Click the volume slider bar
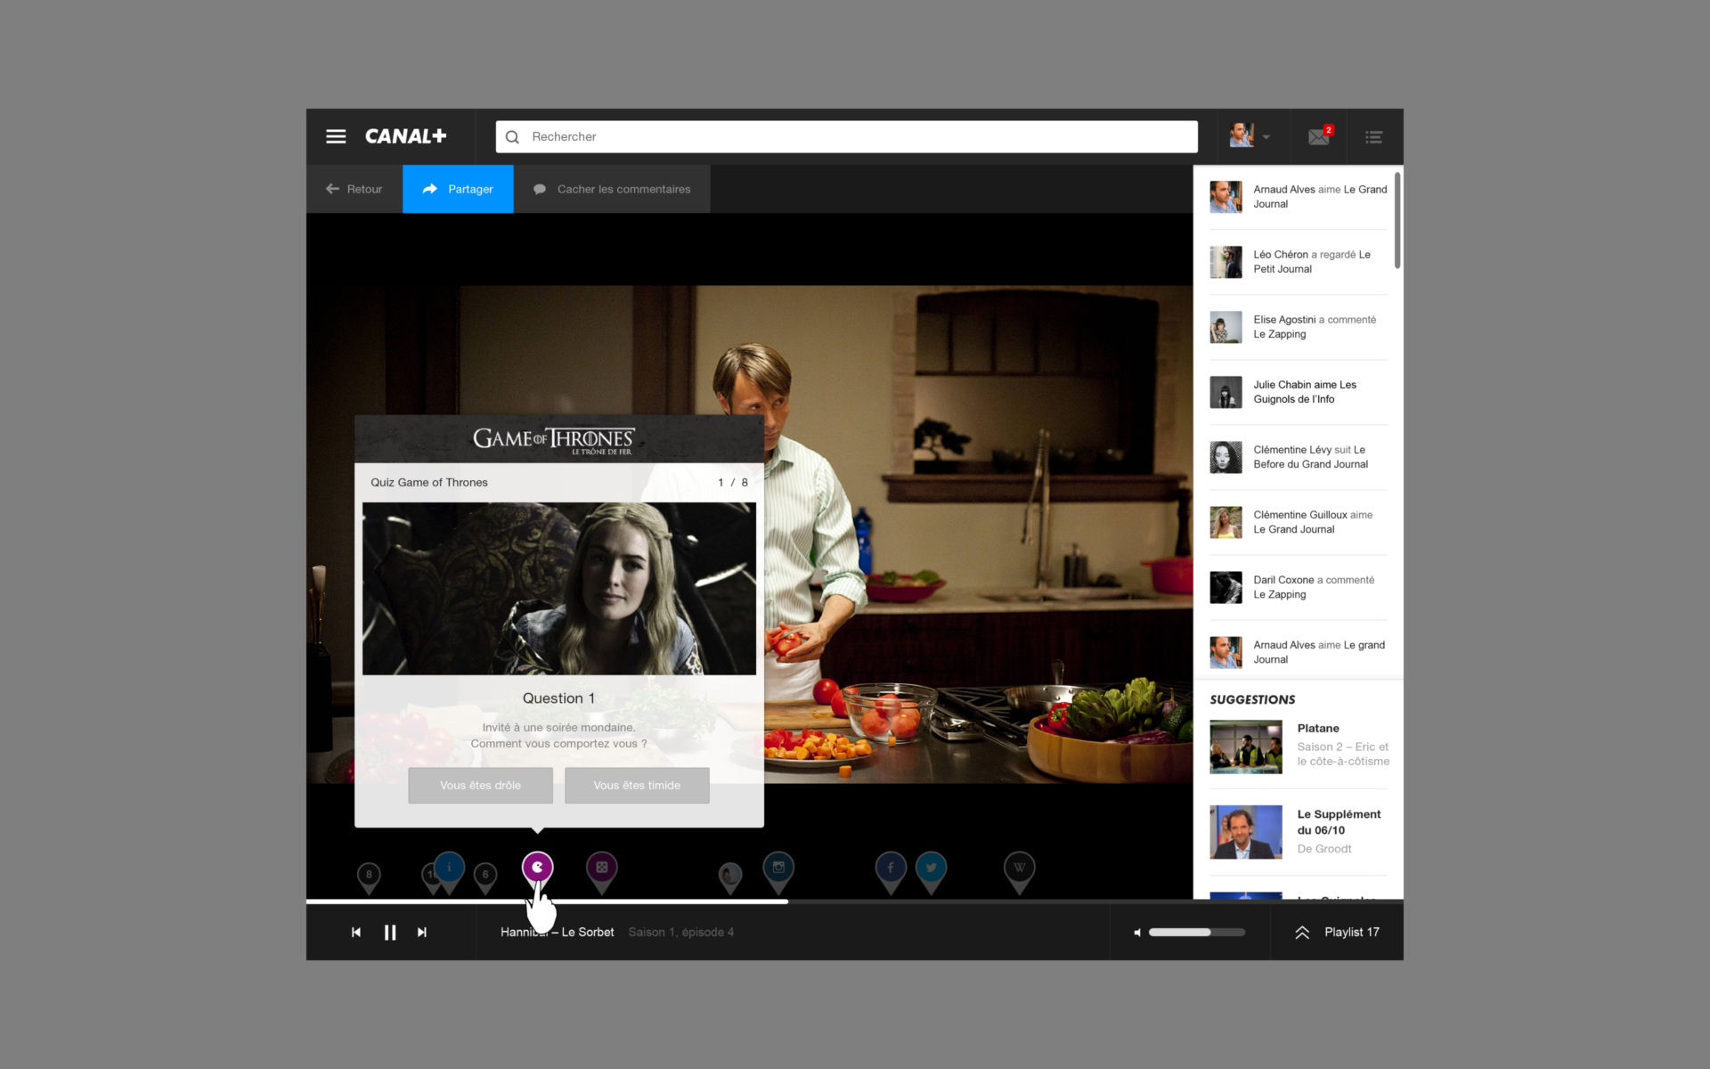The image size is (1710, 1069). [x=1196, y=933]
